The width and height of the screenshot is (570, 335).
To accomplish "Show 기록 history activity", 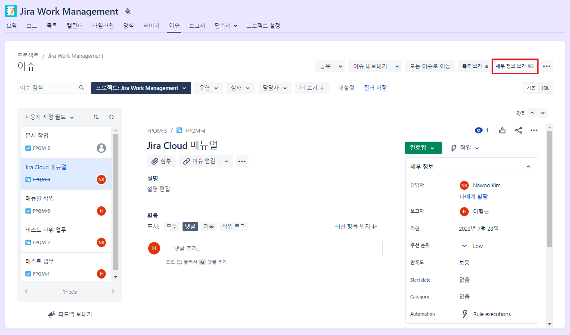I will [209, 226].
